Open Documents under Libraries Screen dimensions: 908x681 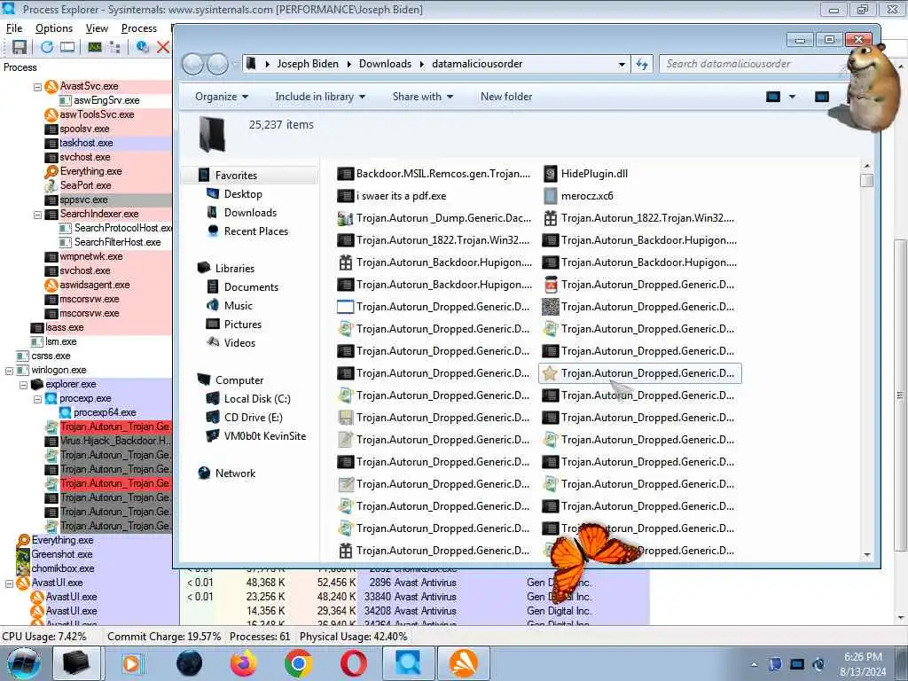coord(243,287)
